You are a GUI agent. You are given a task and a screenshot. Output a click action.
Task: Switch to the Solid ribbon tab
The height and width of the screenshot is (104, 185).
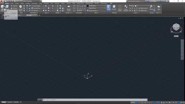tap(12, 3)
